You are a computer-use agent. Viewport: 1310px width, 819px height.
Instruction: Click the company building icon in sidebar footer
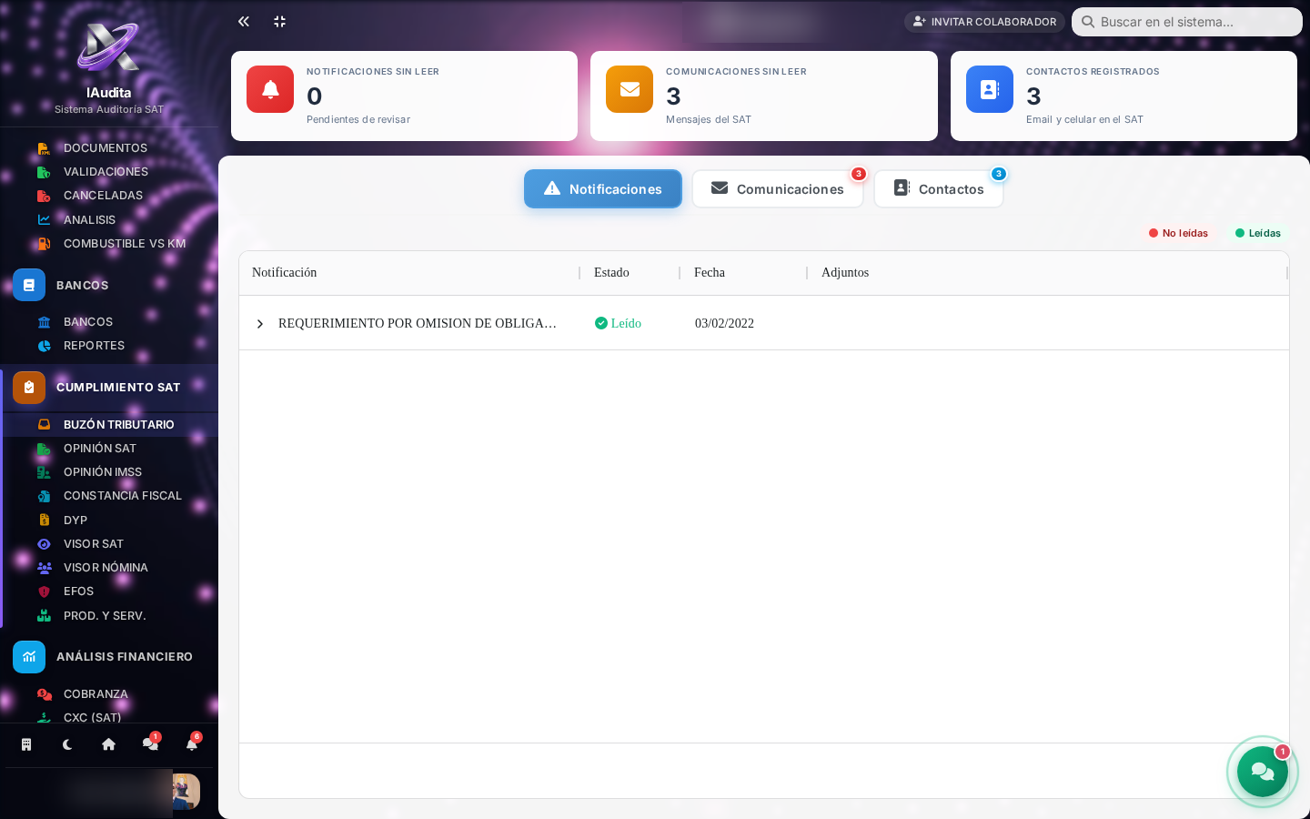pyautogui.click(x=26, y=744)
